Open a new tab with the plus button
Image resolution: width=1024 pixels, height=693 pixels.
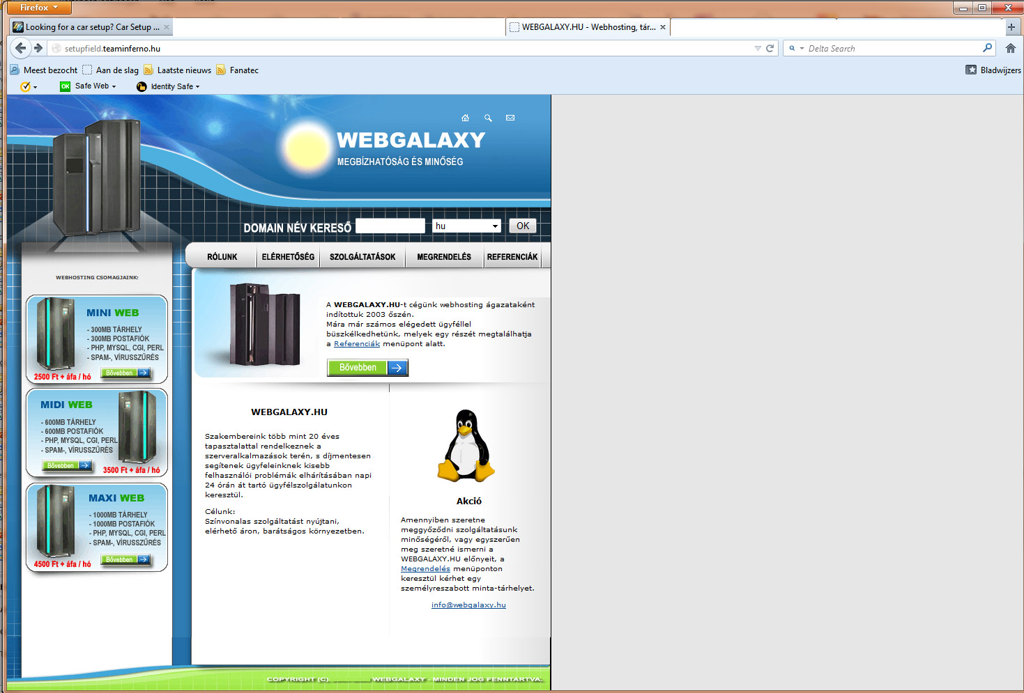[x=1011, y=27]
